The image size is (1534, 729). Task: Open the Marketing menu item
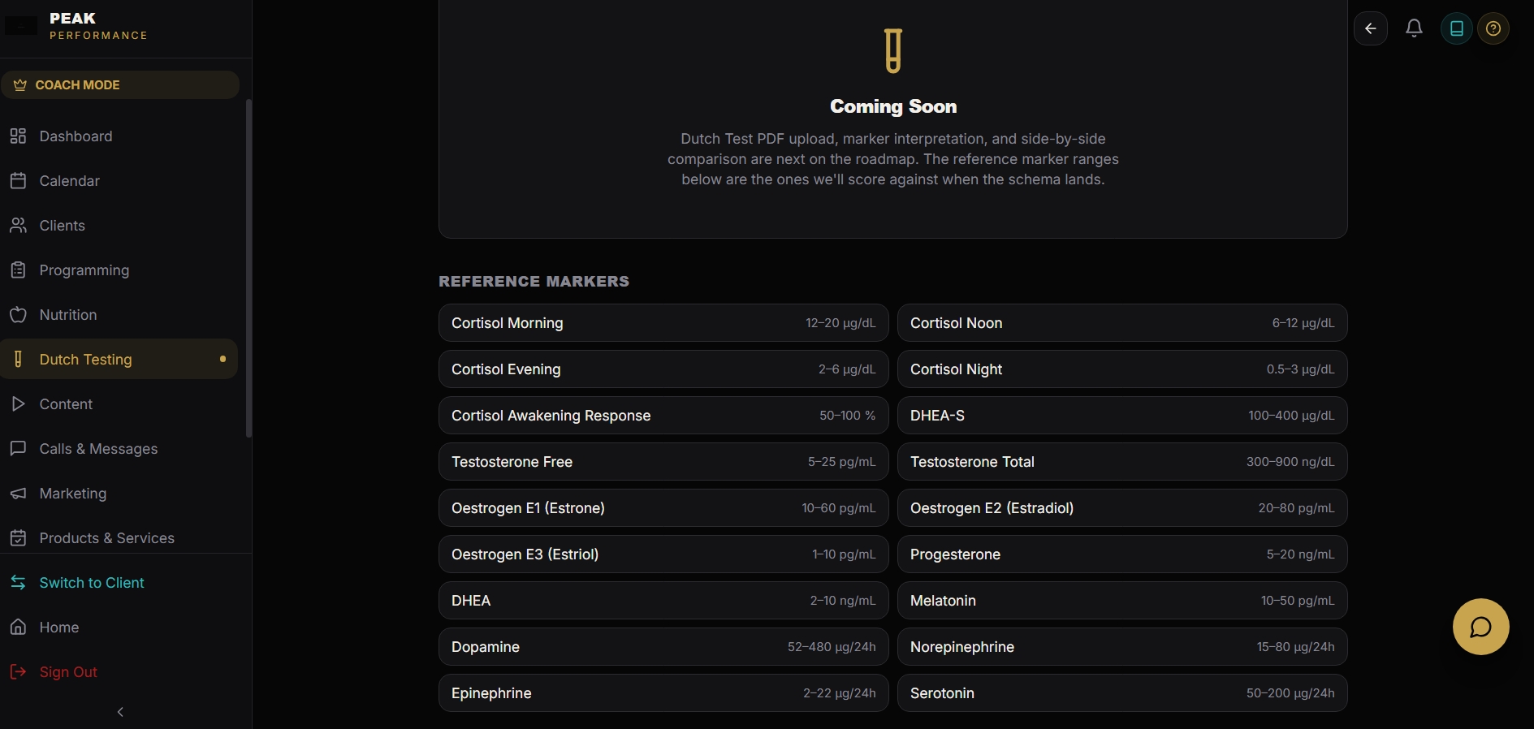point(119,493)
